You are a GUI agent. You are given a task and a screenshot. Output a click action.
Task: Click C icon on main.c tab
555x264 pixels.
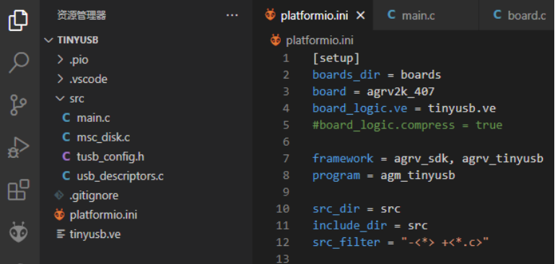[391, 15]
